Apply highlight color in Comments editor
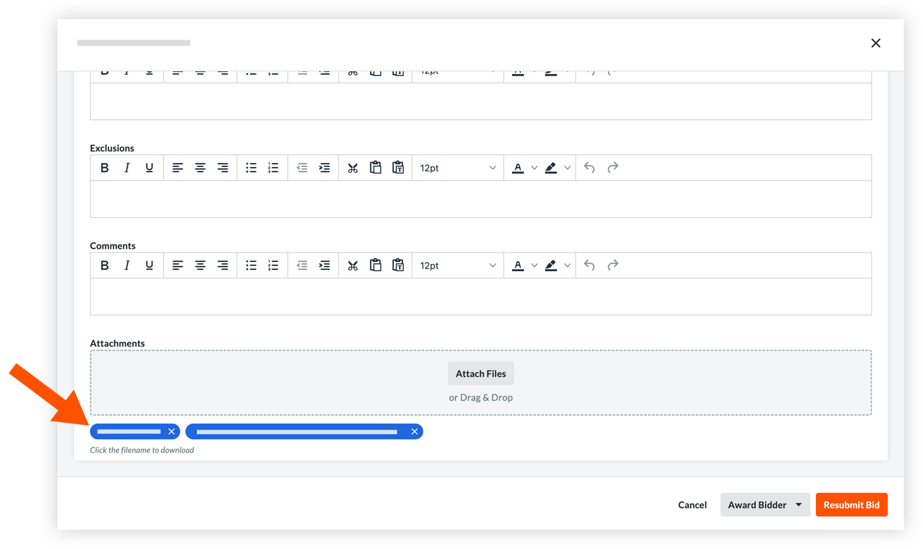The height and width of the screenshot is (549, 923). [x=551, y=265]
